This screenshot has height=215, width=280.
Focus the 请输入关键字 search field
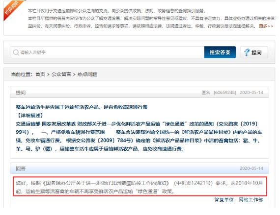tap(108, 52)
